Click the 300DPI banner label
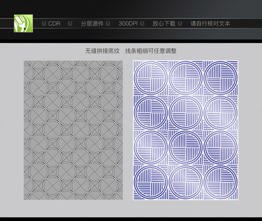 [x=128, y=23]
